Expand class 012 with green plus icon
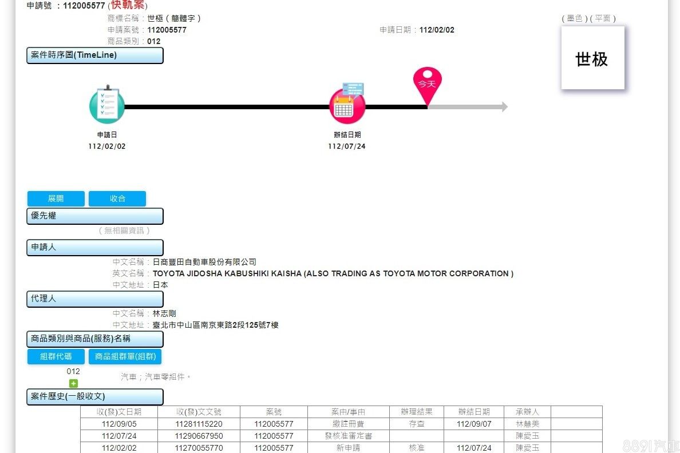This screenshot has height=453, width=680. 73,383
